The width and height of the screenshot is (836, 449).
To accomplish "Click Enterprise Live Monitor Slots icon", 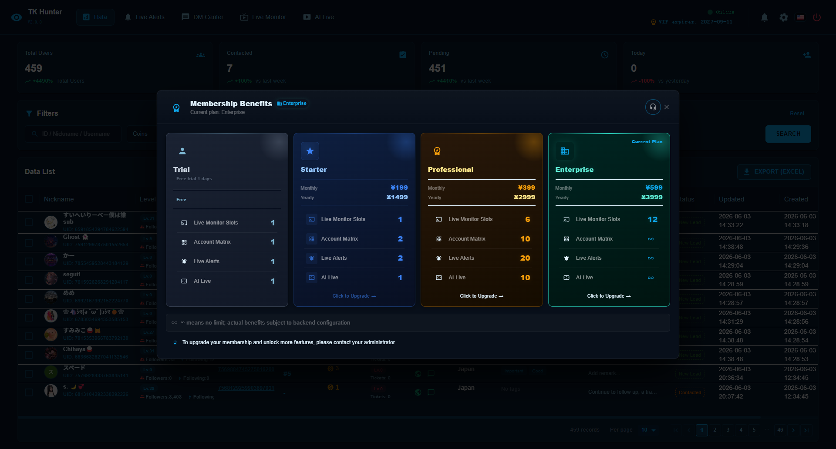I will coord(566,219).
